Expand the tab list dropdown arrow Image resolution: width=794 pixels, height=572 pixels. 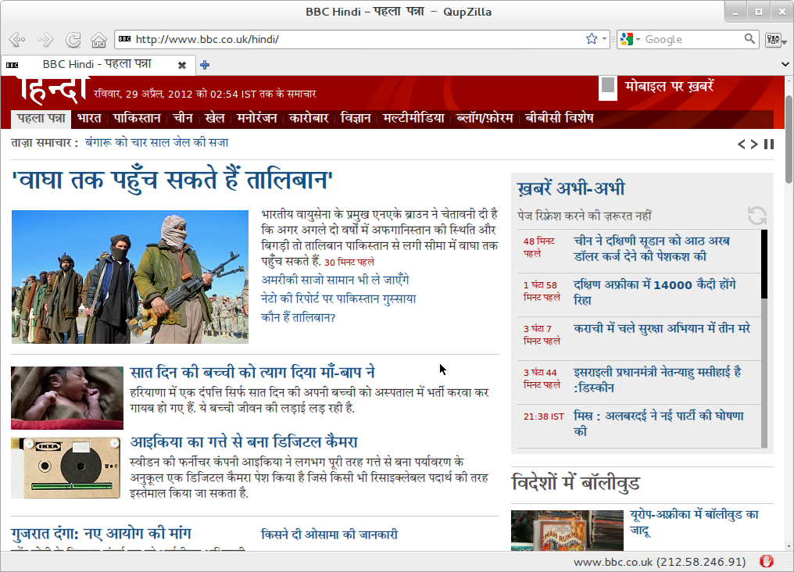785,64
